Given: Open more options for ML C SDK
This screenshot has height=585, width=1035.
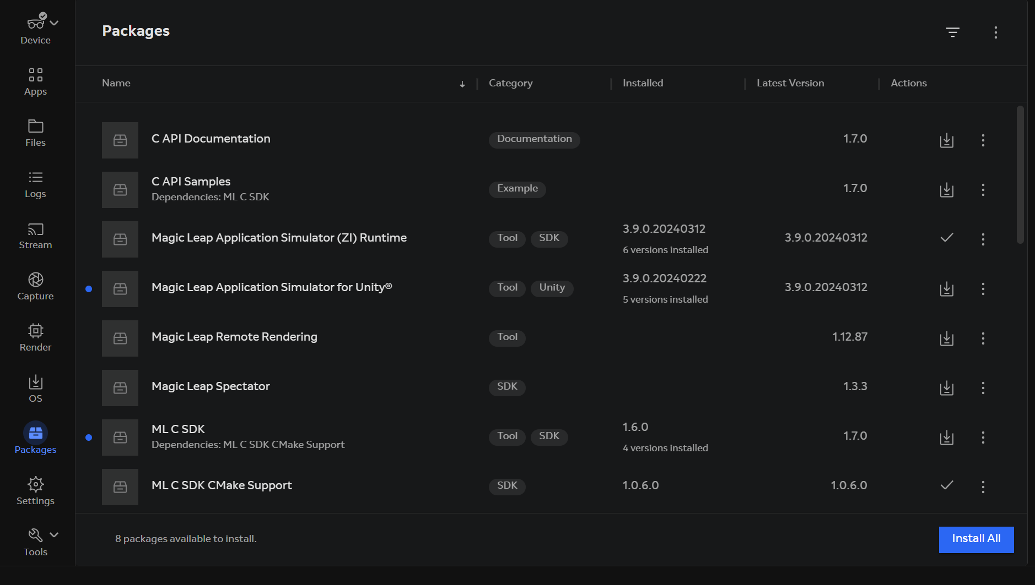Looking at the screenshot, I should pyautogui.click(x=983, y=438).
